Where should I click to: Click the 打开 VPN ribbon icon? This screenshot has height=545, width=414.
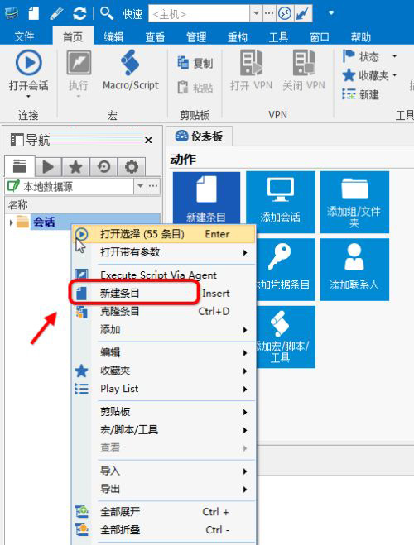click(x=251, y=63)
